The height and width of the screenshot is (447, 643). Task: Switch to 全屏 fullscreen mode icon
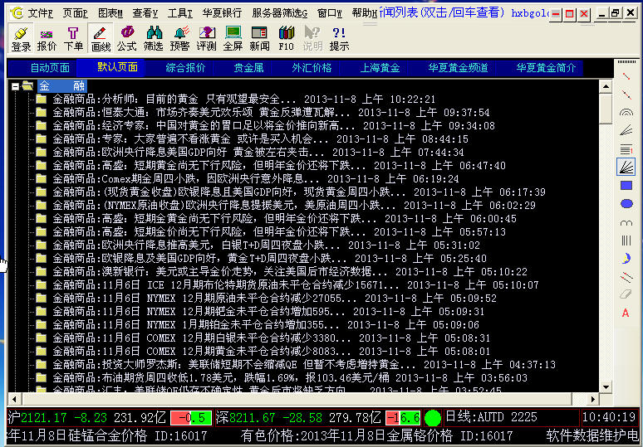[x=233, y=38]
